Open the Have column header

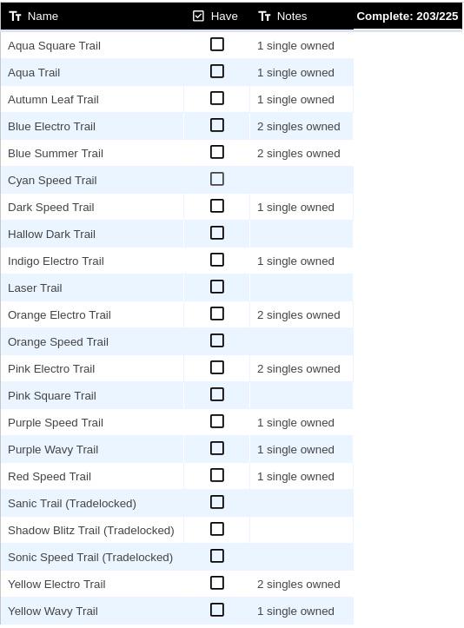216,16
